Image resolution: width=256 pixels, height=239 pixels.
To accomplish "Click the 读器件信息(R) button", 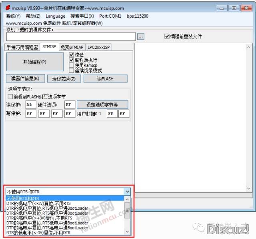I will tap(25, 78).
